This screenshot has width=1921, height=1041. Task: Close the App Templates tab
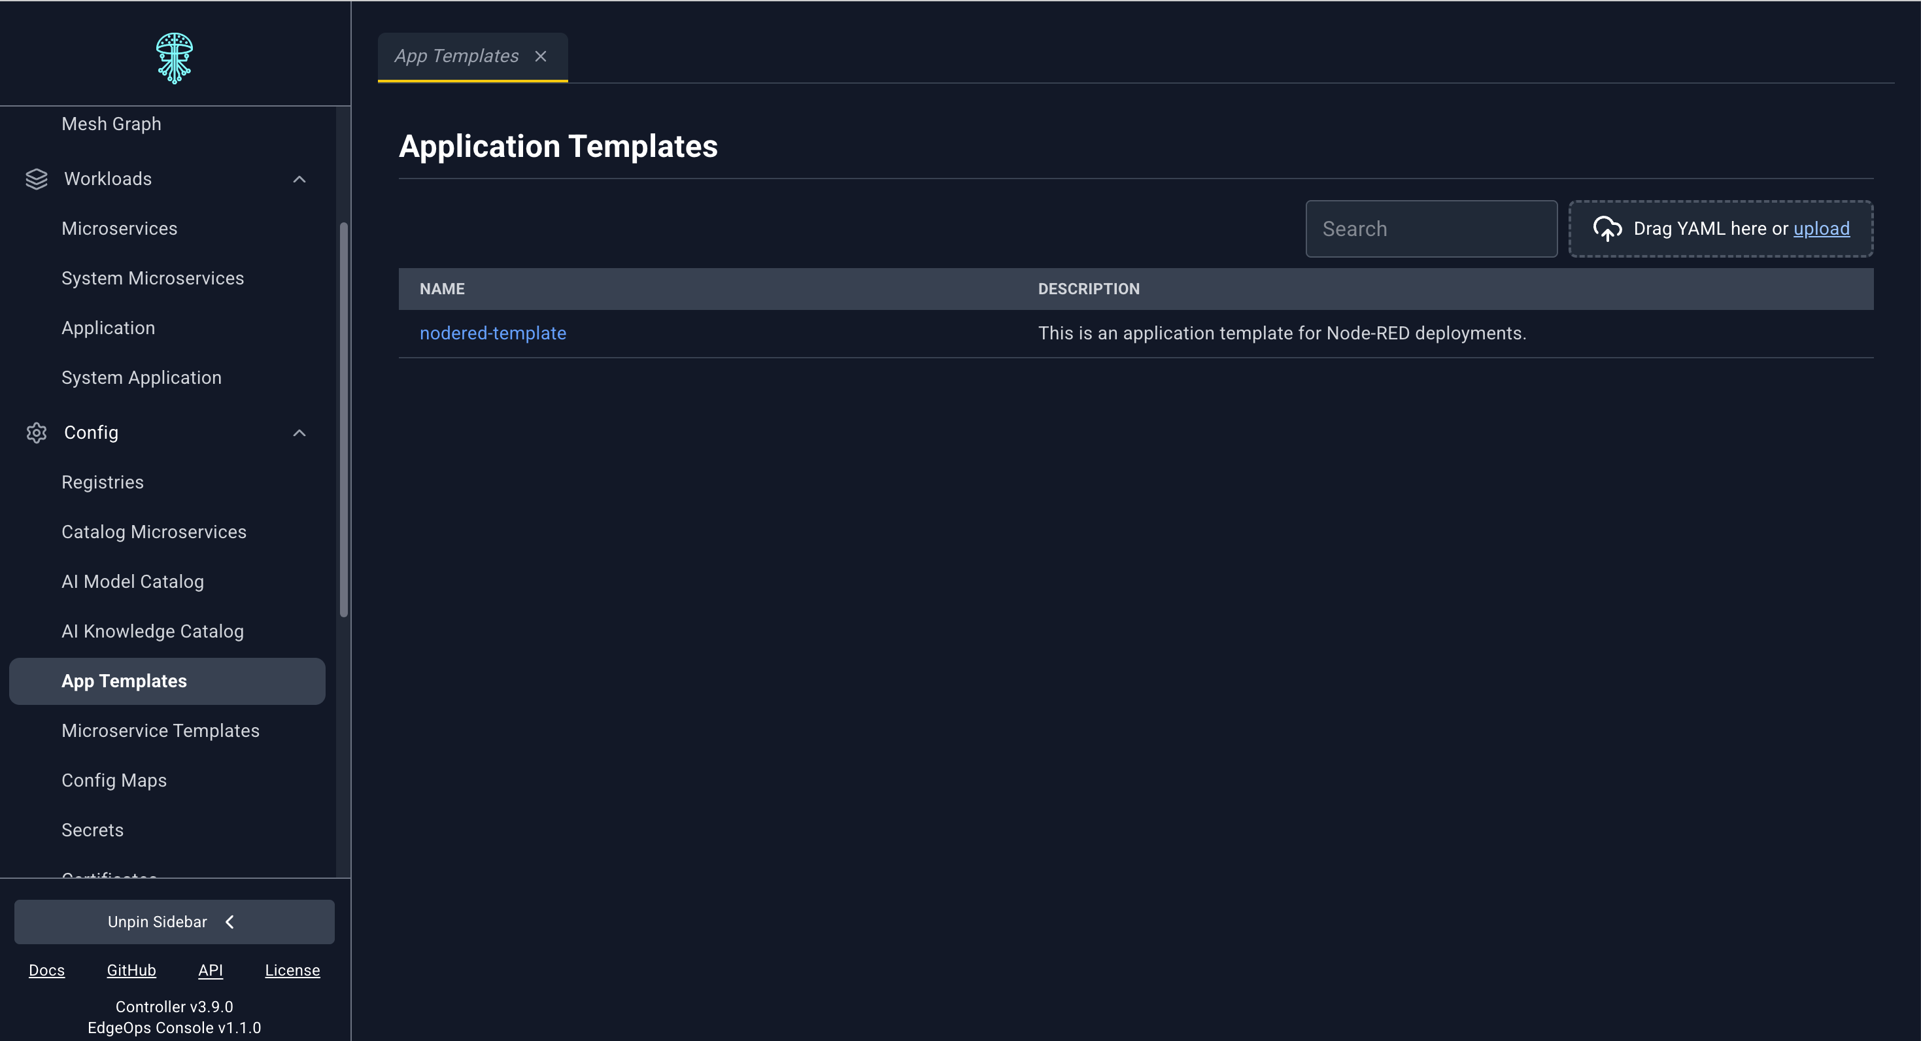click(541, 56)
